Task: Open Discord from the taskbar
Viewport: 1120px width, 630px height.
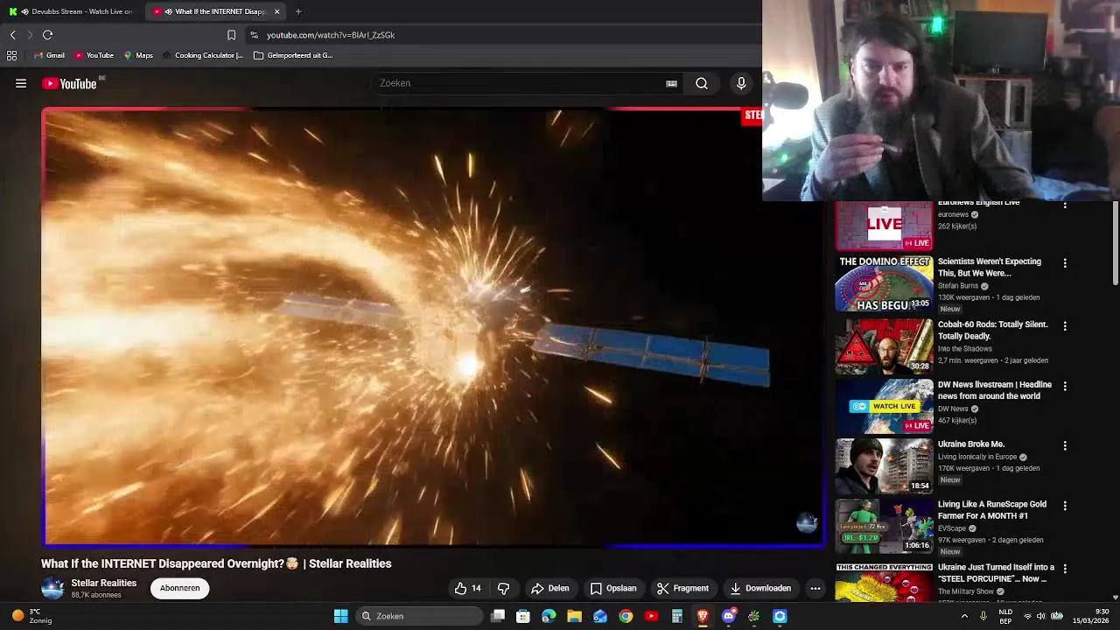Action: point(728,616)
